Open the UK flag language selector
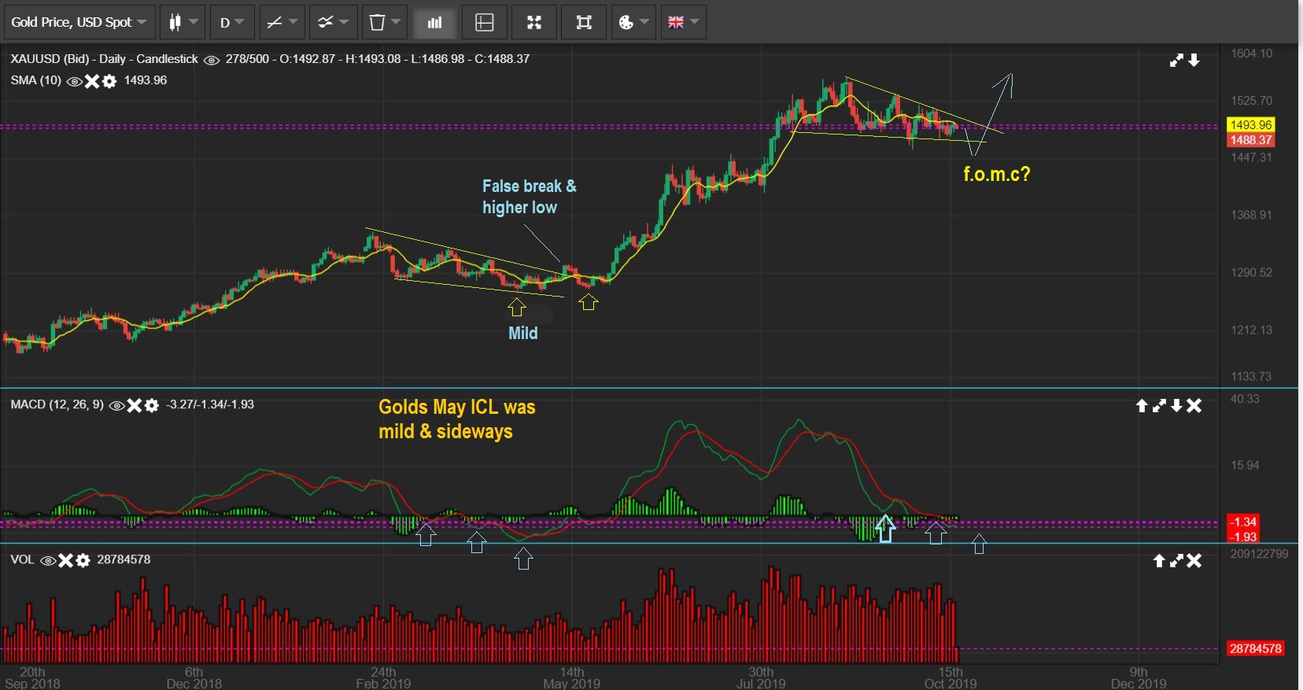Screen dimensions: 1303x690 point(683,22)
